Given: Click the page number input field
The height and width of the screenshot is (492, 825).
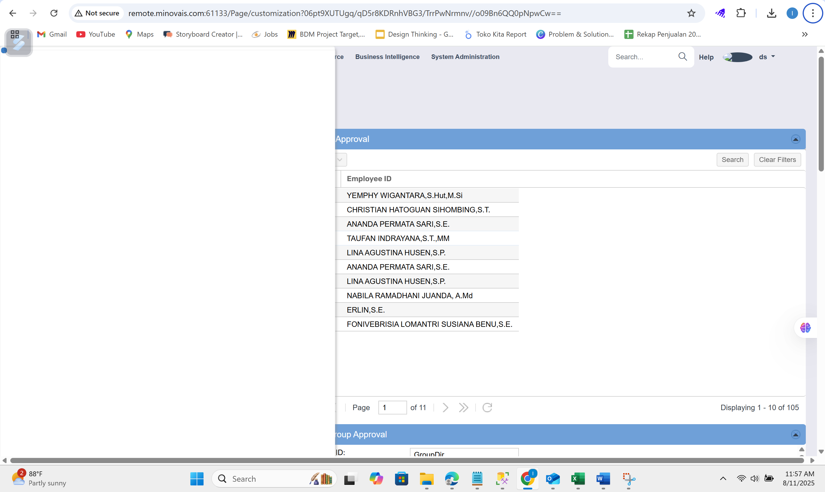Looking at the screenshot, I should tap(392, 408).
